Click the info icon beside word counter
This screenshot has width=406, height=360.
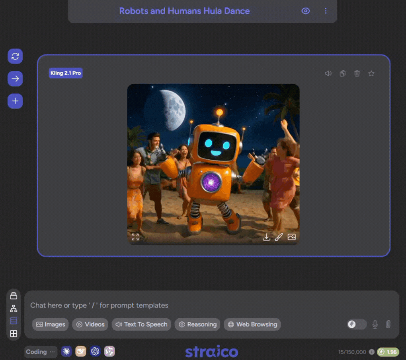[371, 352]
